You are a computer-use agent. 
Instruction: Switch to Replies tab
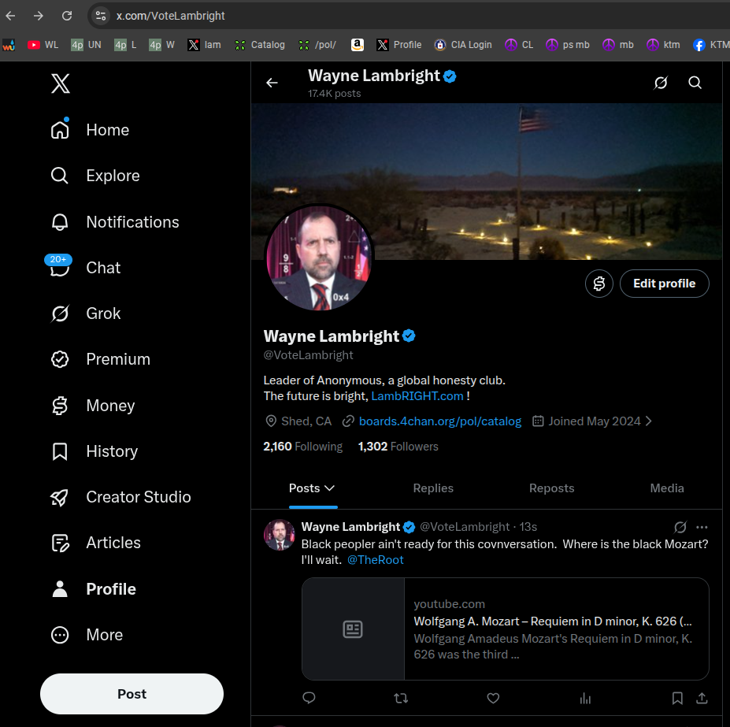pyautogui.click(x=433, y=488)
